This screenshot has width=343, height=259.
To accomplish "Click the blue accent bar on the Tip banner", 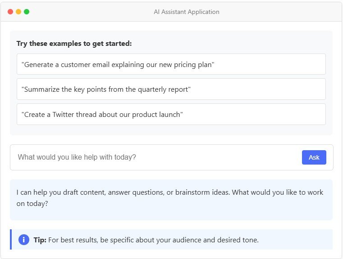I will pyautogui.click(x=11, y=240).
